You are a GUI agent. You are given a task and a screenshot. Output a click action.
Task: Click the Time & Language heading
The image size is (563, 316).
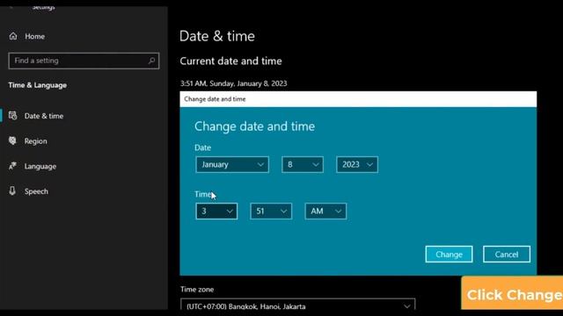click(x=37, y=85)
